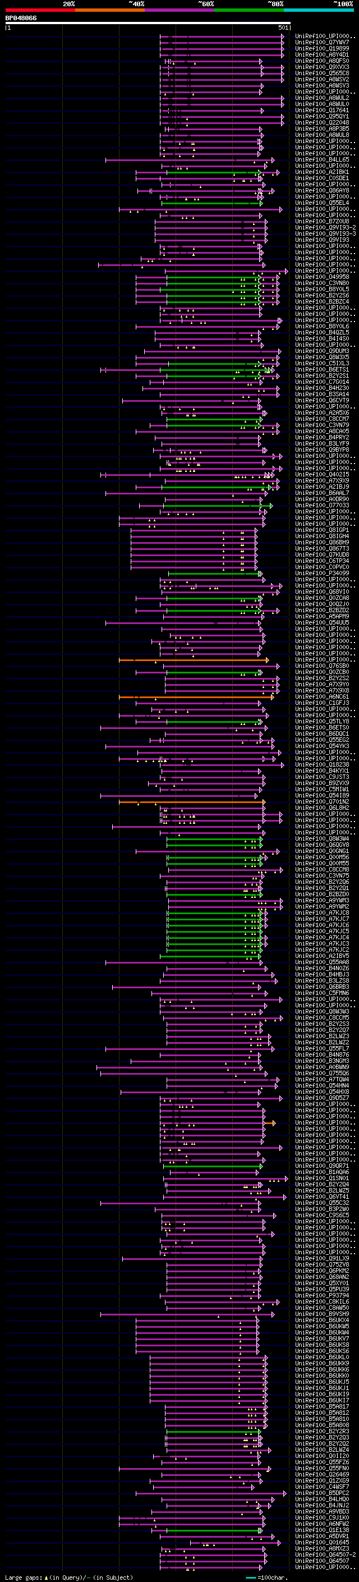This screenshot has height=1582, width=359.
Task: Click hit label UniRef100_A8WSV2
Action: coord(322,80)
